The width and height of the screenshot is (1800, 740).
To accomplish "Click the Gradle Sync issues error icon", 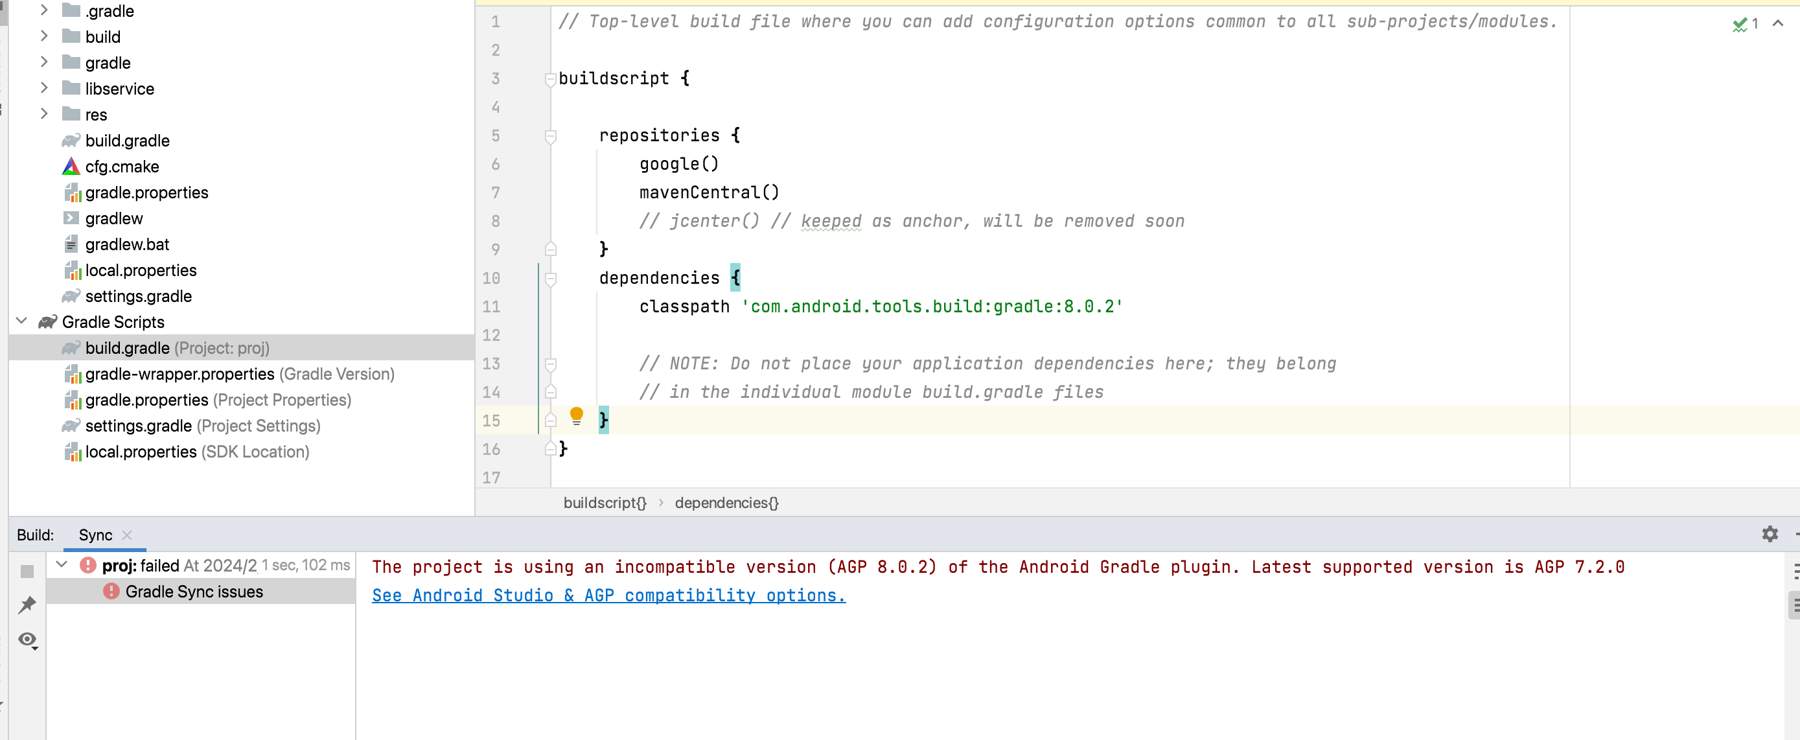I will 111,591.
